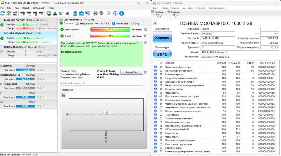The width and height of the screenshot is (281, 156).
Task: Click the Performance 100 % gradient bar
Action: [110, 30]
